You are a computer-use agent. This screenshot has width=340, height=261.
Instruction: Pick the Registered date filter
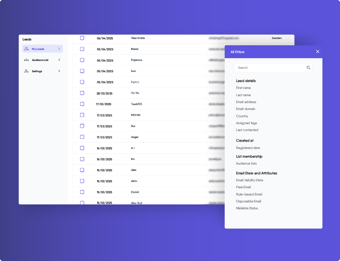(248, 148)
